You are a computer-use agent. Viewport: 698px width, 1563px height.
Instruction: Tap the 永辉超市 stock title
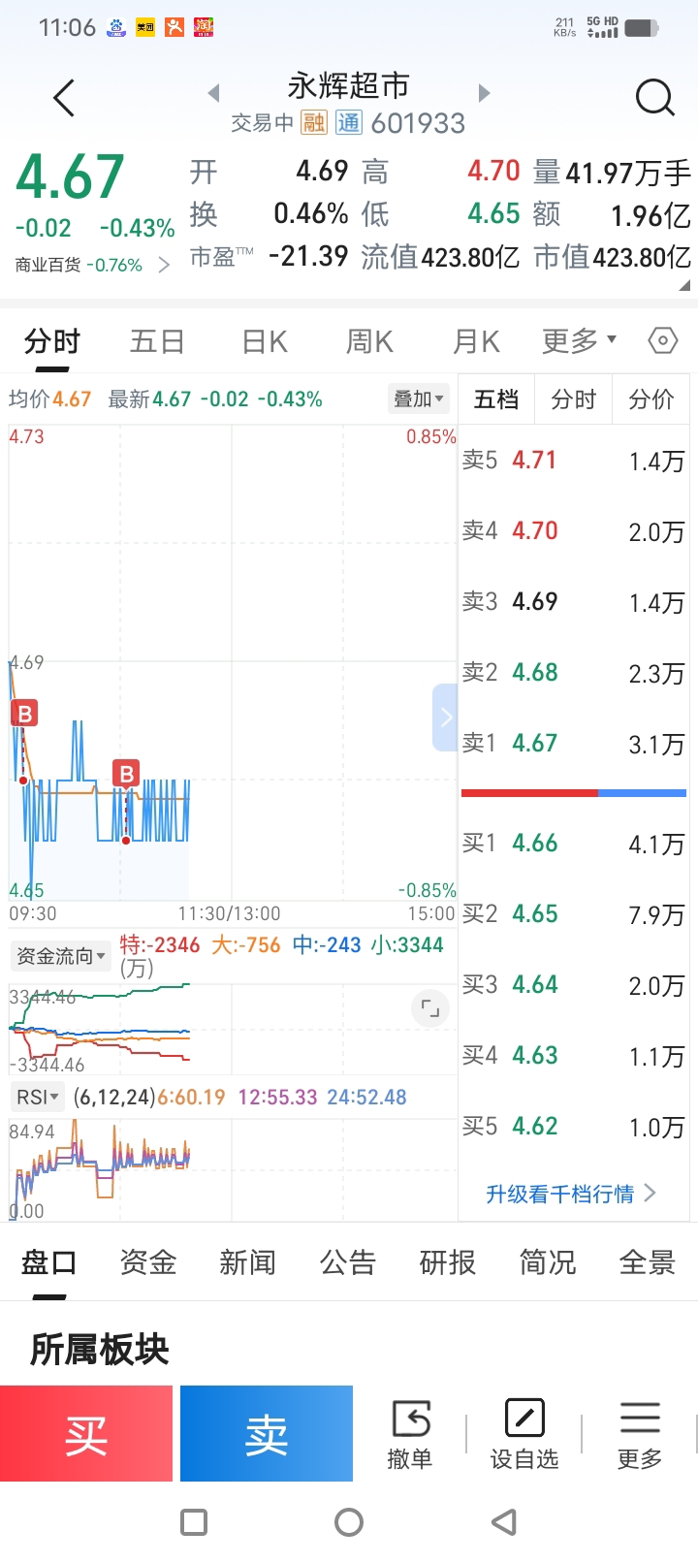point(349,86)
